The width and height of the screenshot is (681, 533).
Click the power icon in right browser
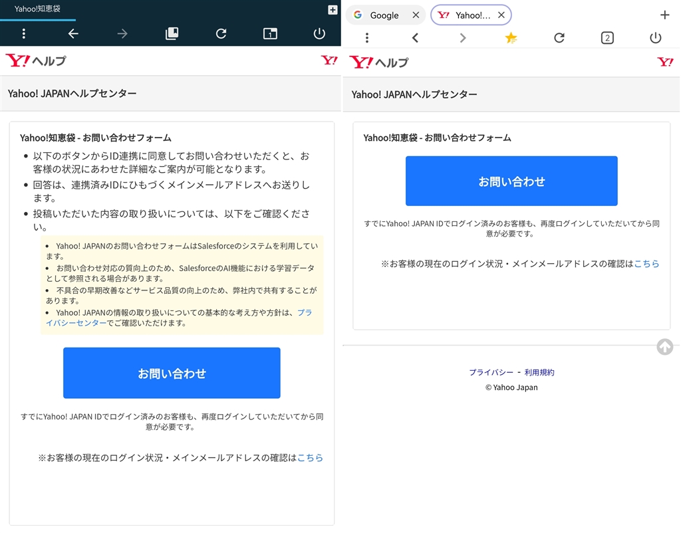[655, 38]
